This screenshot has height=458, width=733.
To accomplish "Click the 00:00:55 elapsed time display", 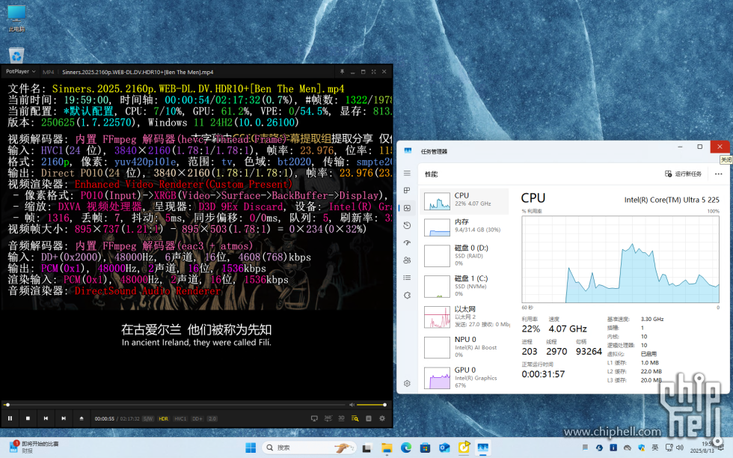I will coord(104,418).
